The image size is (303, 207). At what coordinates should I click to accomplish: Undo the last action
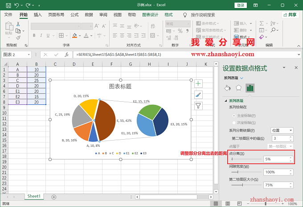tap(17, 5)
